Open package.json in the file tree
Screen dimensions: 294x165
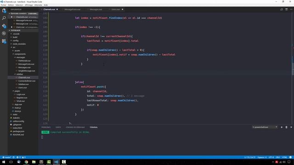[18, 132]
